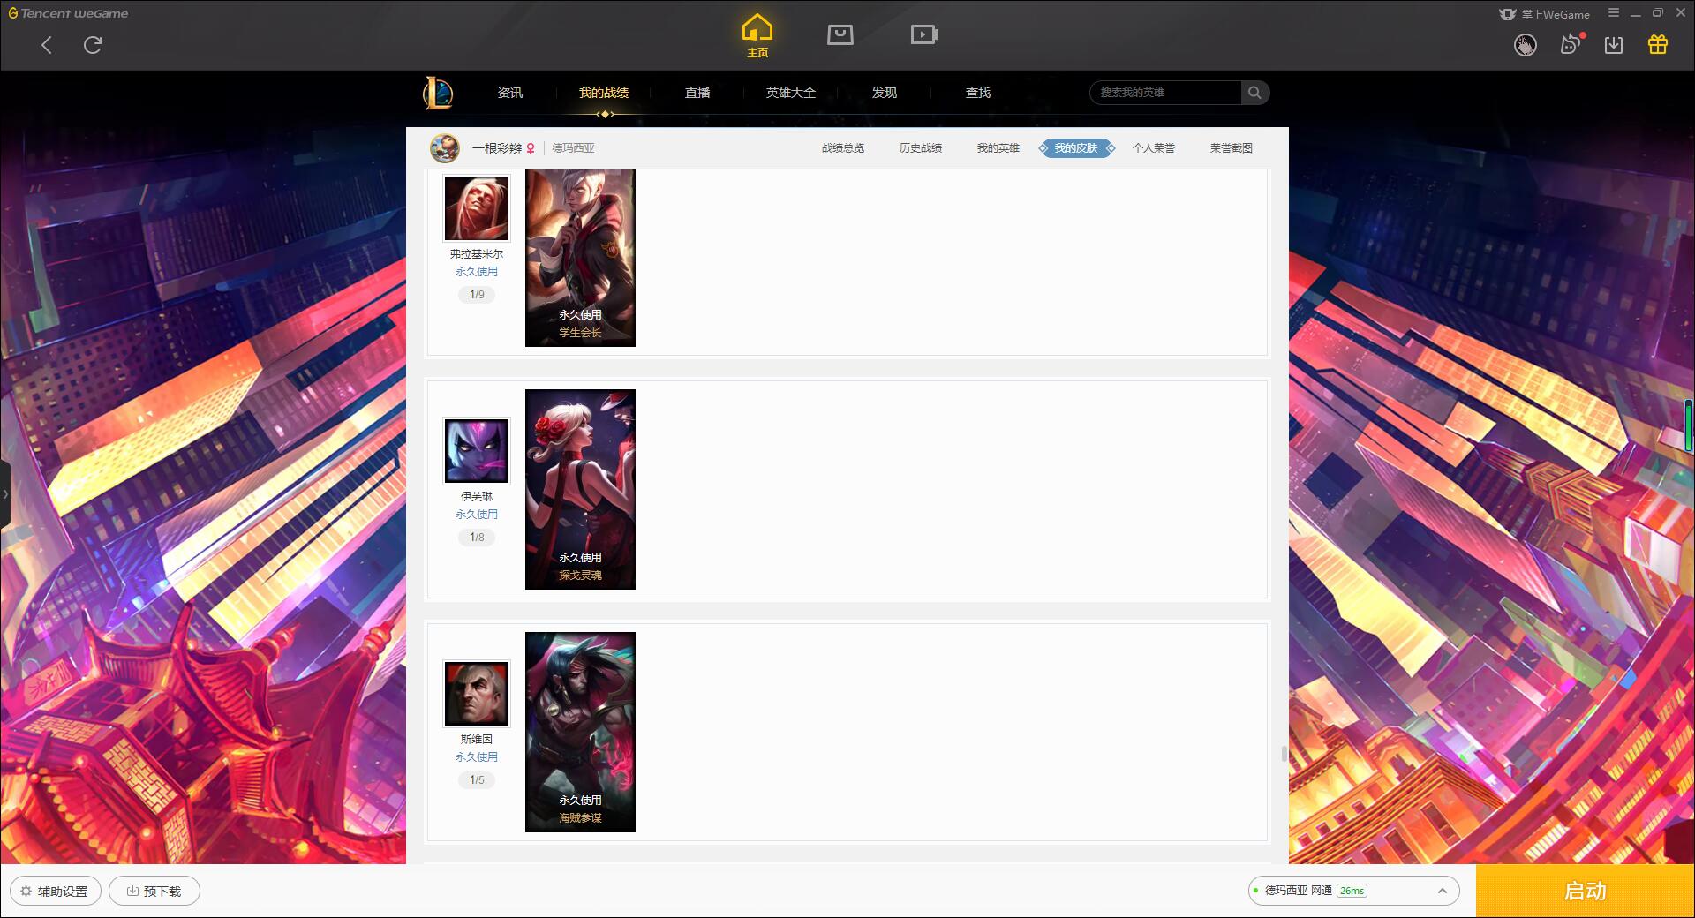This screenshot has height=918, width=1695.
Task: Click 永久使用 under 斯维因
Action: click(477, 757)
